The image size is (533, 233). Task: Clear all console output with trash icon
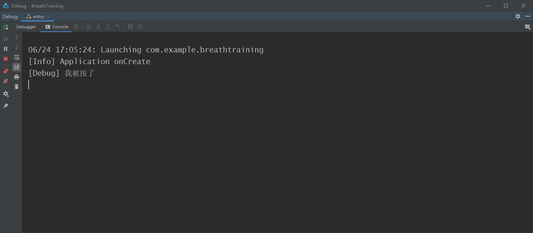(x=17, y=87)
